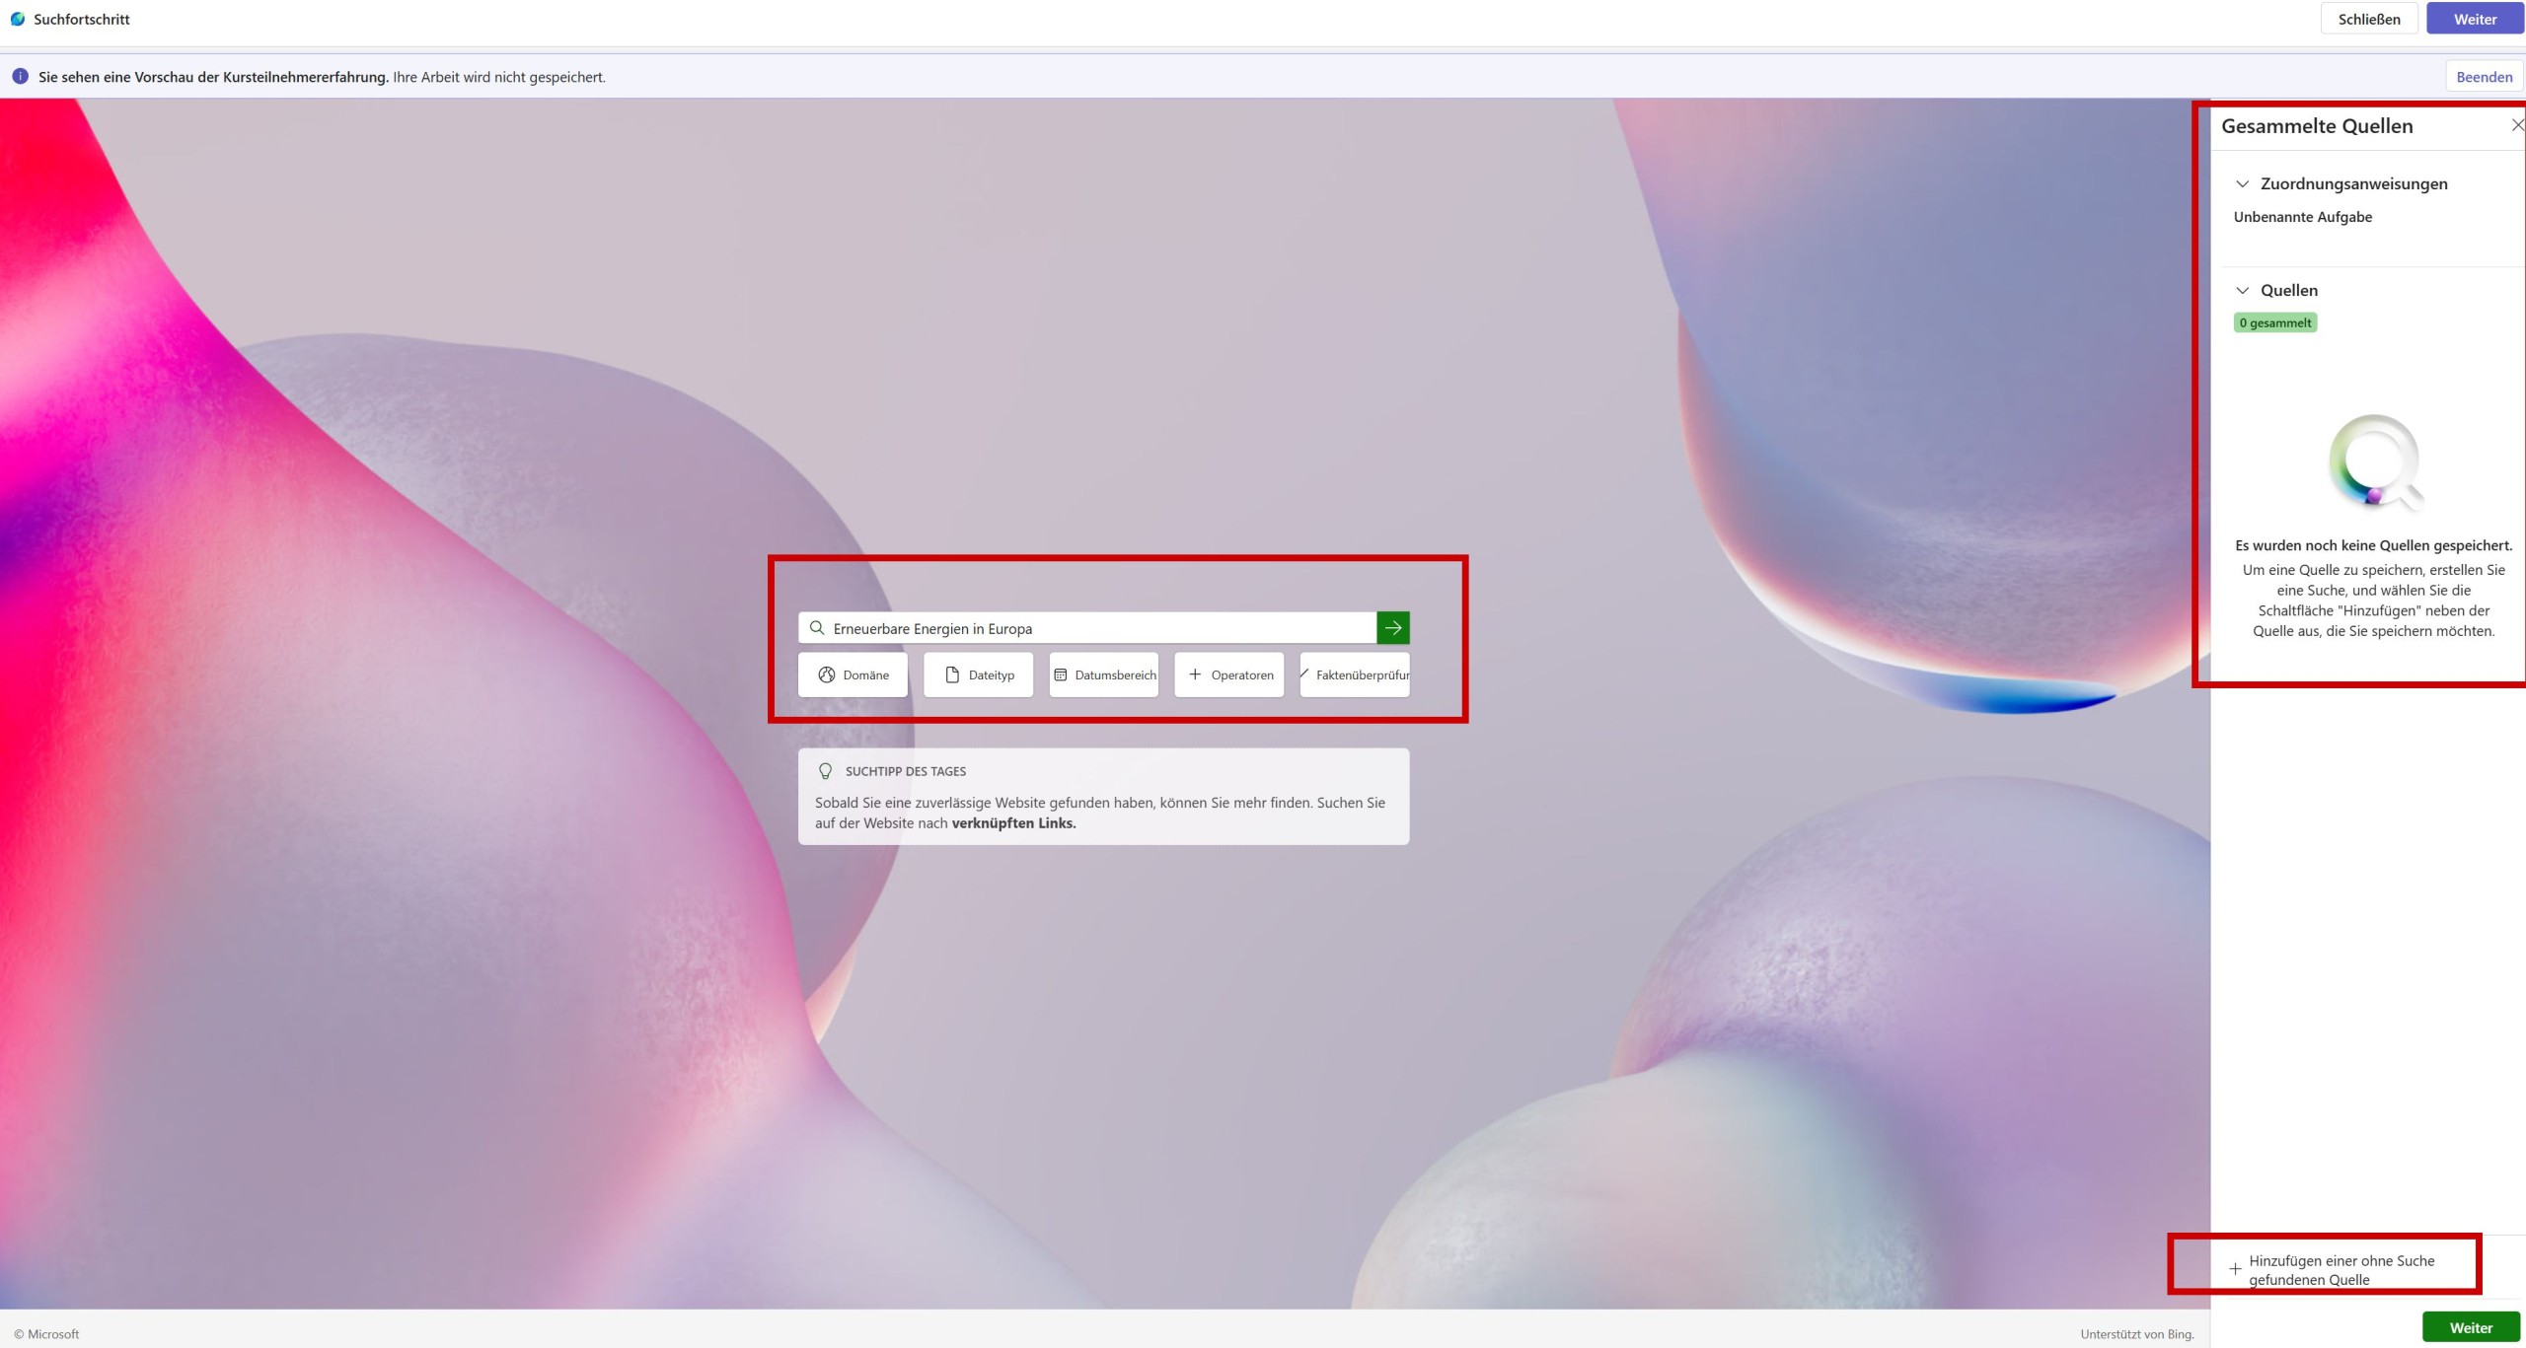Click the purple Weiter button at top
Image resolution: width=2526 pixels, height=1348 pixels.
2475,19
